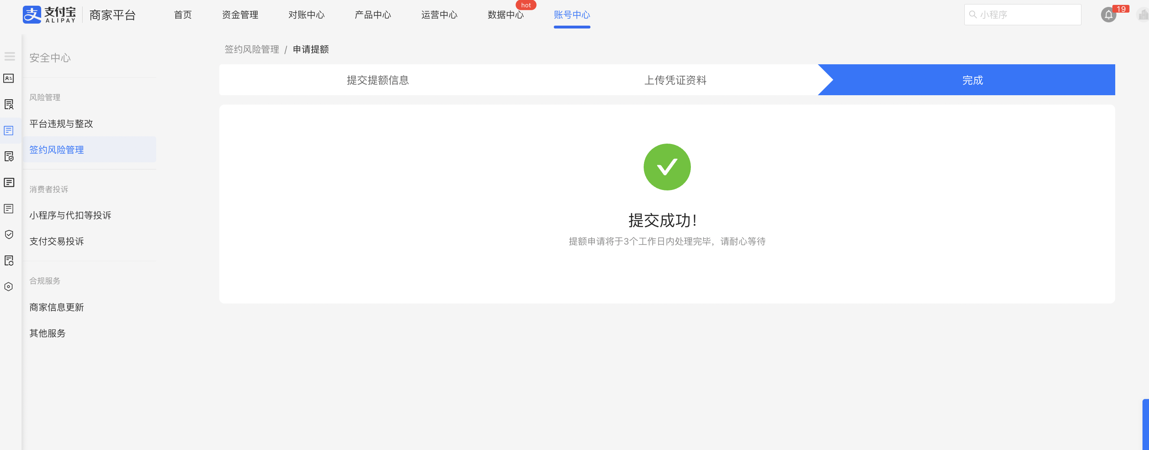This screenshot has height=450, width=1149.
Task: Click the document-with-shield-check sidebar icon
Action: pyautogui.click(x=9, y=157)
